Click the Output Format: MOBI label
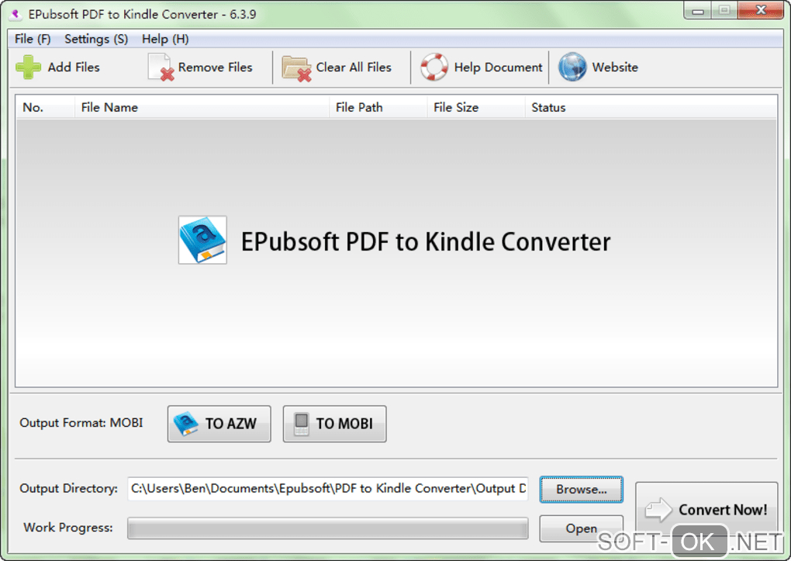791x561 pixels. click(81, 423)
